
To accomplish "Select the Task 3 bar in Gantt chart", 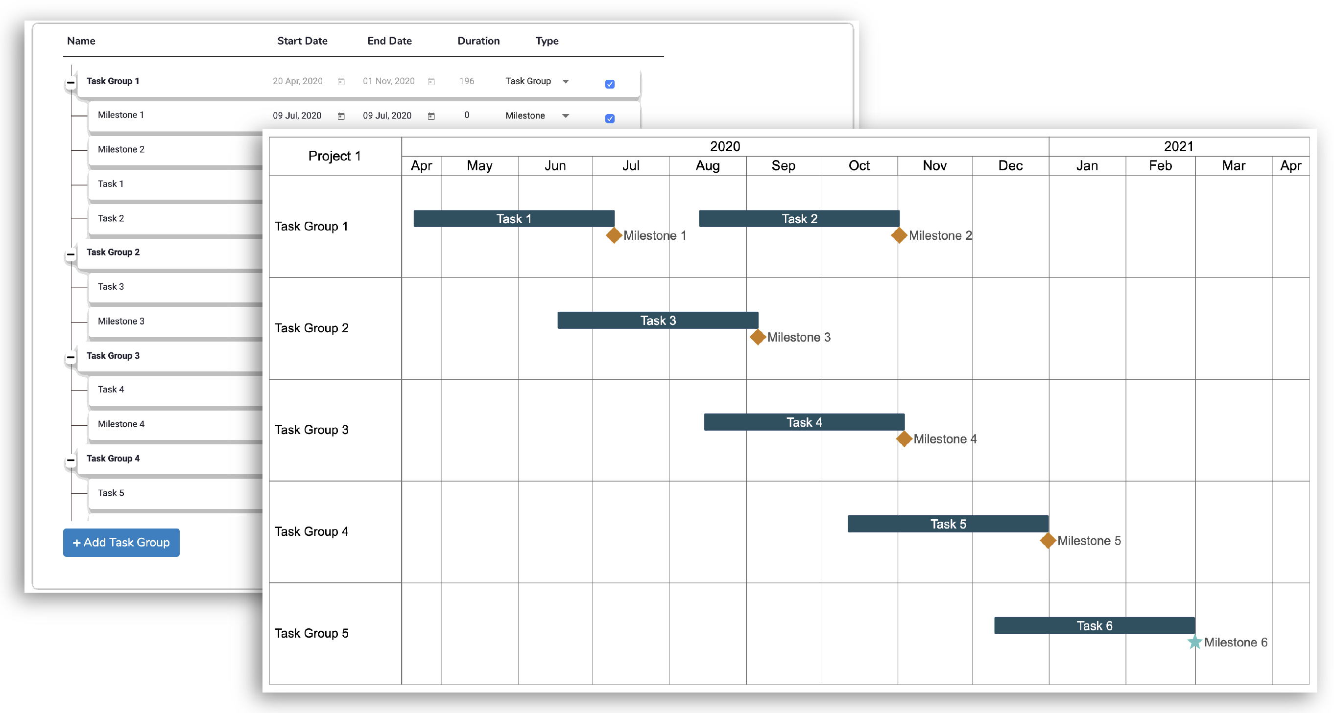I will tap(657, 320).
